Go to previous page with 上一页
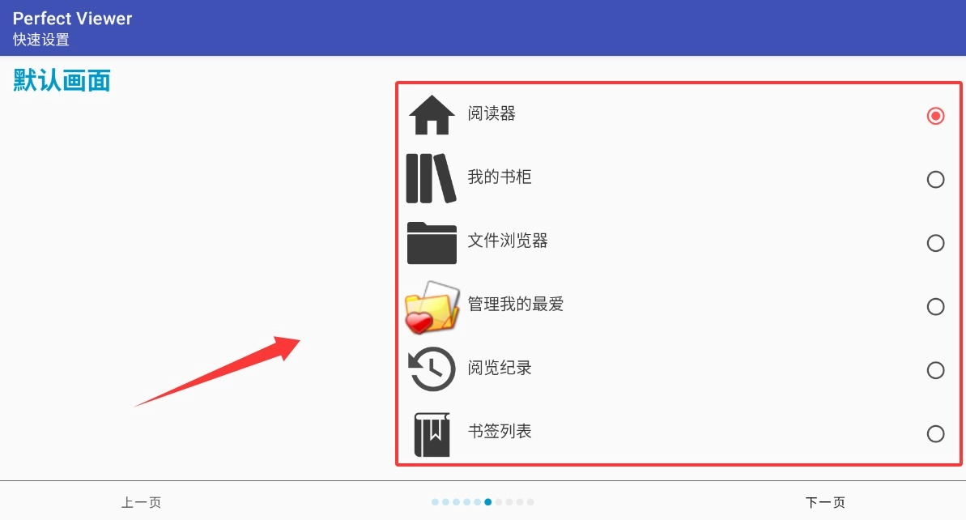The image size is (966, 520). pyautogui.click(x=141, y=502)
